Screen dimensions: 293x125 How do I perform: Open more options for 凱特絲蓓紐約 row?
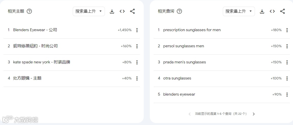(137, 46)
